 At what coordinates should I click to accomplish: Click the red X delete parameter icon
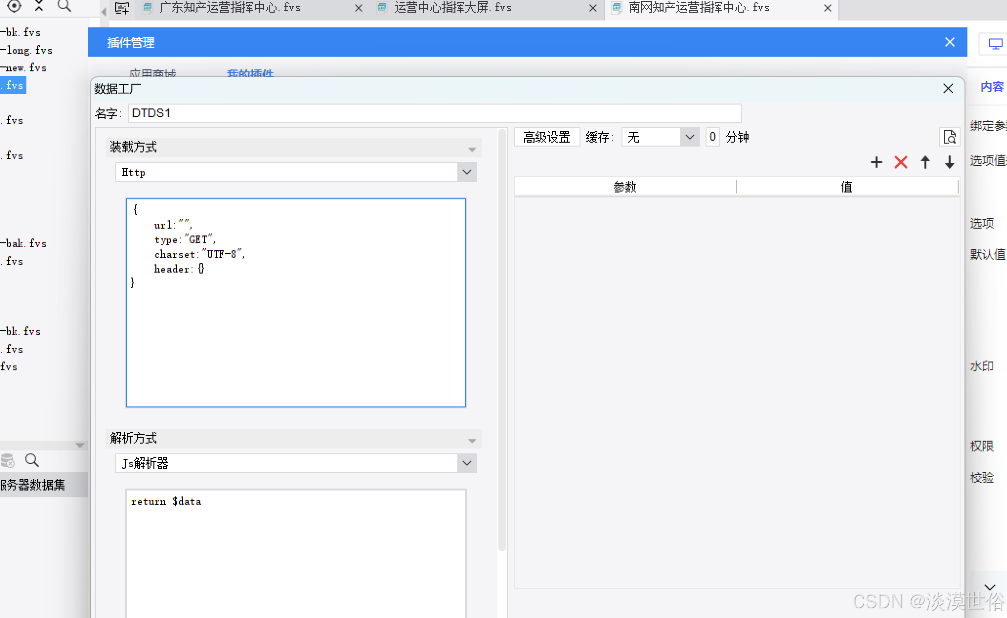pos(901,162)
